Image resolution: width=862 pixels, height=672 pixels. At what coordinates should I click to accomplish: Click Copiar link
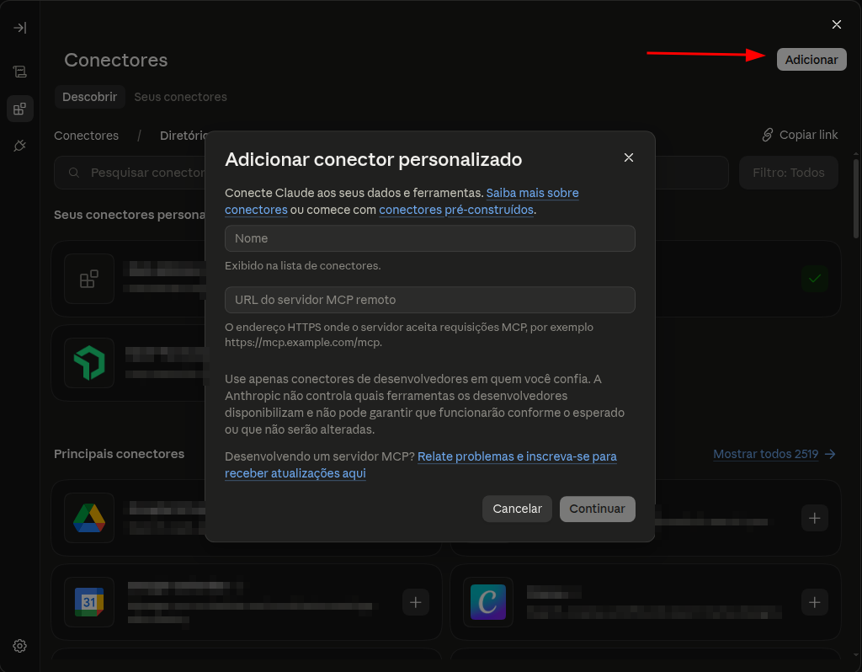coord(800,135)
